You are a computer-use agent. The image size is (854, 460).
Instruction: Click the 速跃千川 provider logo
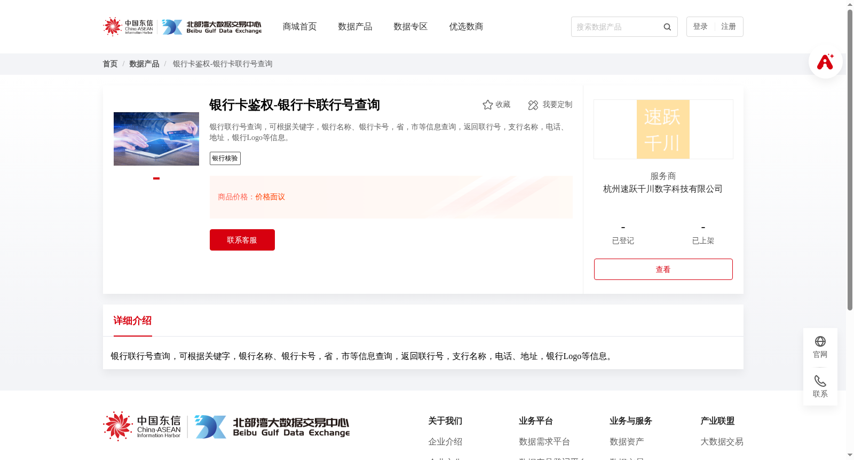[663, 129]
